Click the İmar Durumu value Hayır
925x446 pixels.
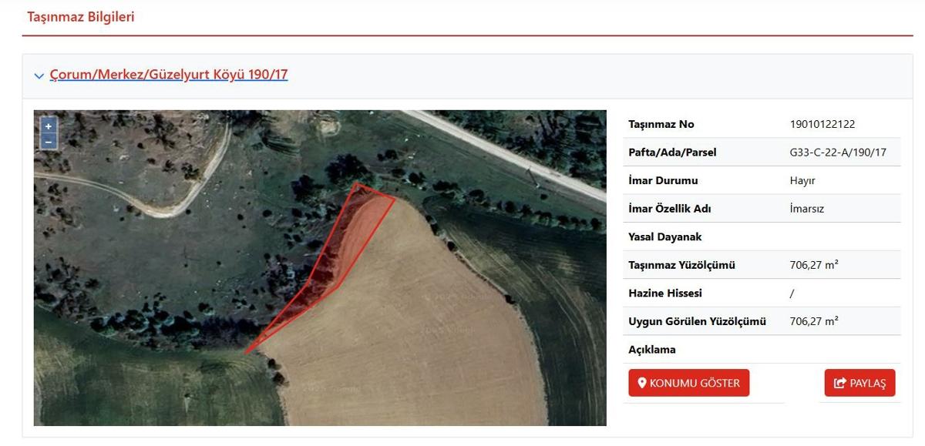click(802, 180)
